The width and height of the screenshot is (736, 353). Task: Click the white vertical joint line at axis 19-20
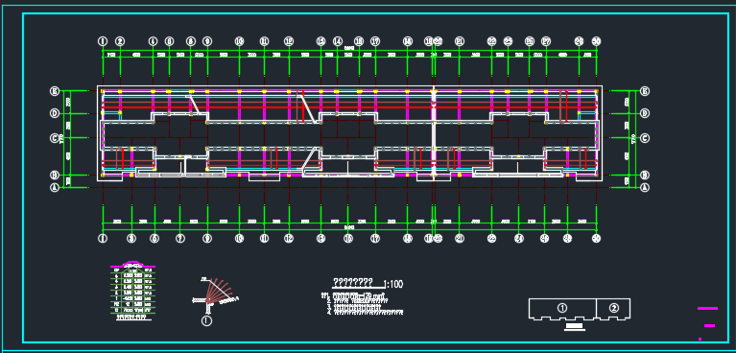pos(434,132)
